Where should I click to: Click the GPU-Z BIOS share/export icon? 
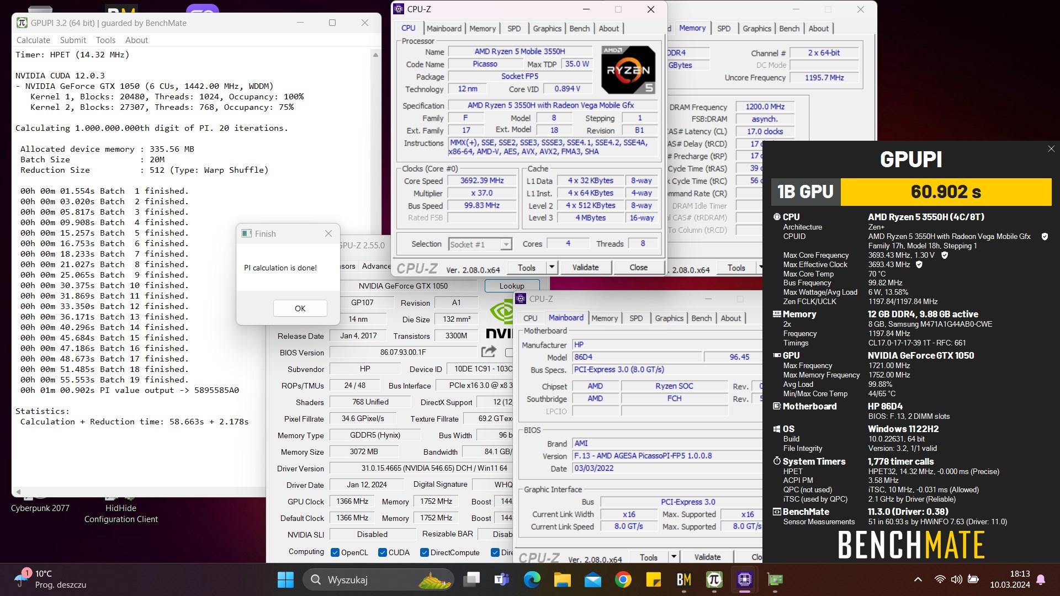point(489,352)
